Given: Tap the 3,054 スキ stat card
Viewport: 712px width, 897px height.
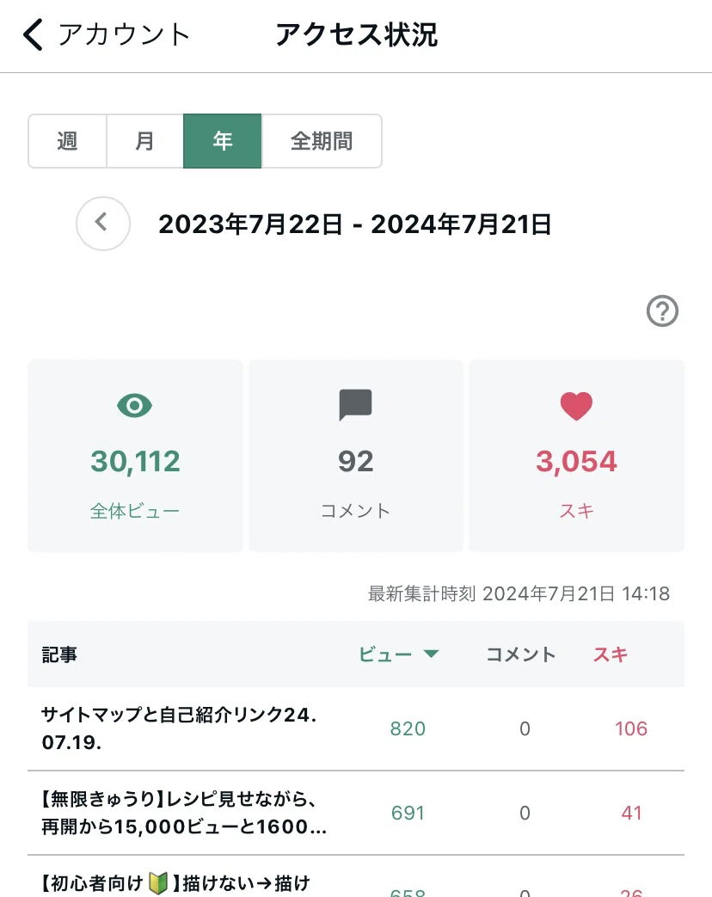Looking at the screenshot, I should [576, 456].
